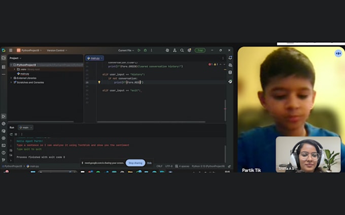This screenshot has height=215, width=345.
Task: Open the PythonProject9 project dropdown
Action: coord(29,50)
